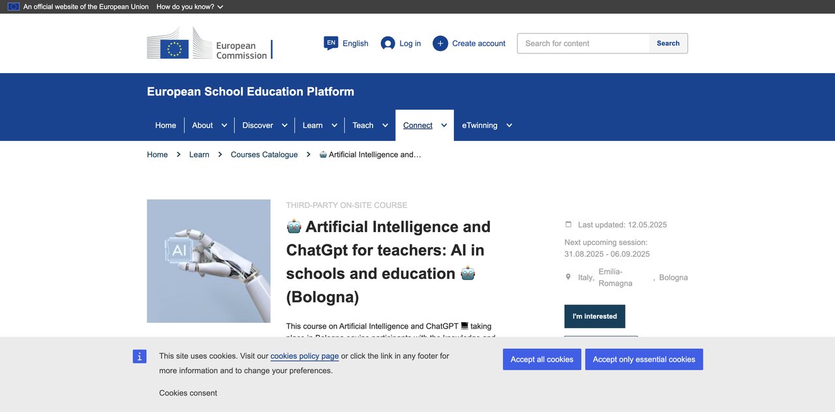Click the calendar icon beside Last updated
This screenshot has height=412, width=835.
568,224
